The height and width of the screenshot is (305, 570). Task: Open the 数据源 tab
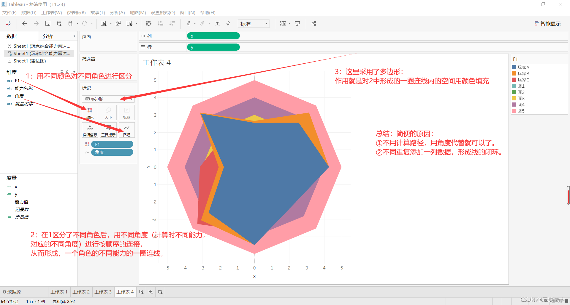[x=12, y=292]
